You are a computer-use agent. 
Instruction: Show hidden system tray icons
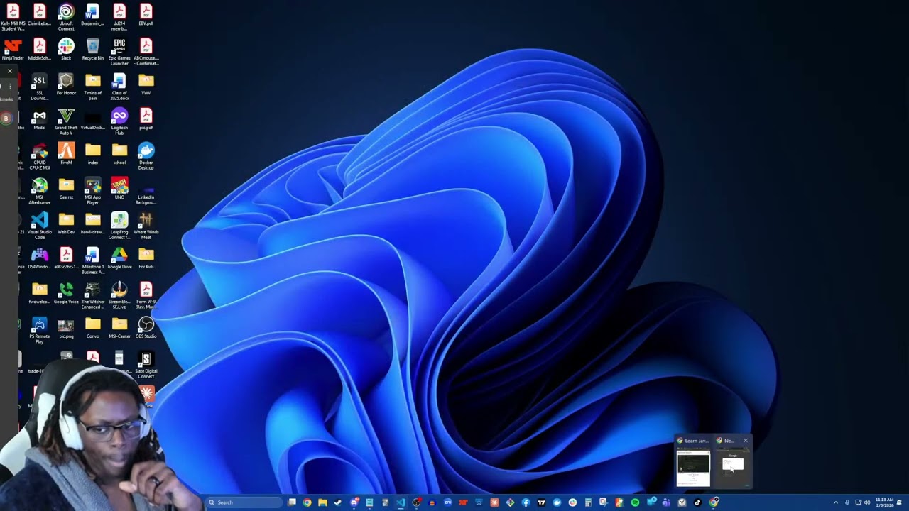point(835,502)
